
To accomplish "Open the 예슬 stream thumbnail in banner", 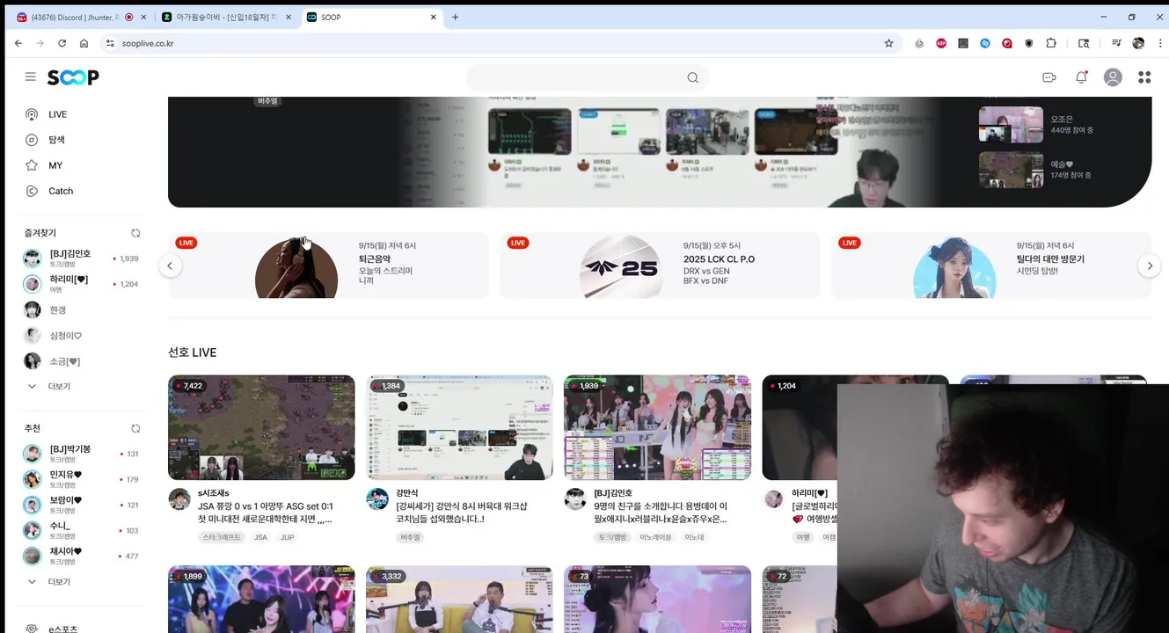I will 1011,170.
